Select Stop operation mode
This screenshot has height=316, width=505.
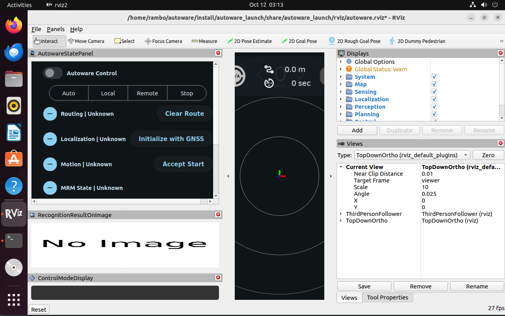pos(187,93)
